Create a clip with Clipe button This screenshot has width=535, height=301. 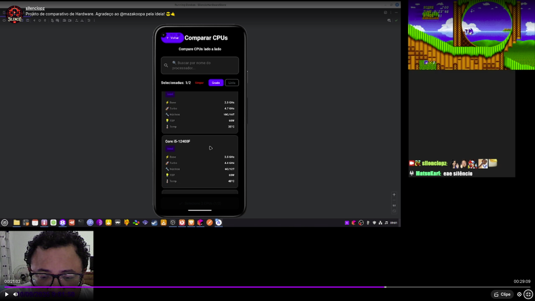(502, 294)
